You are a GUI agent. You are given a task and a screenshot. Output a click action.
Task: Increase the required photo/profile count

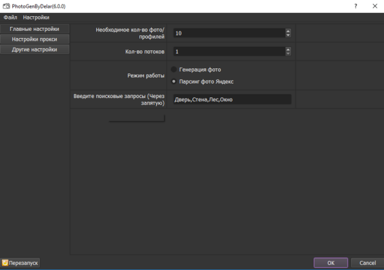coord(288,31)
